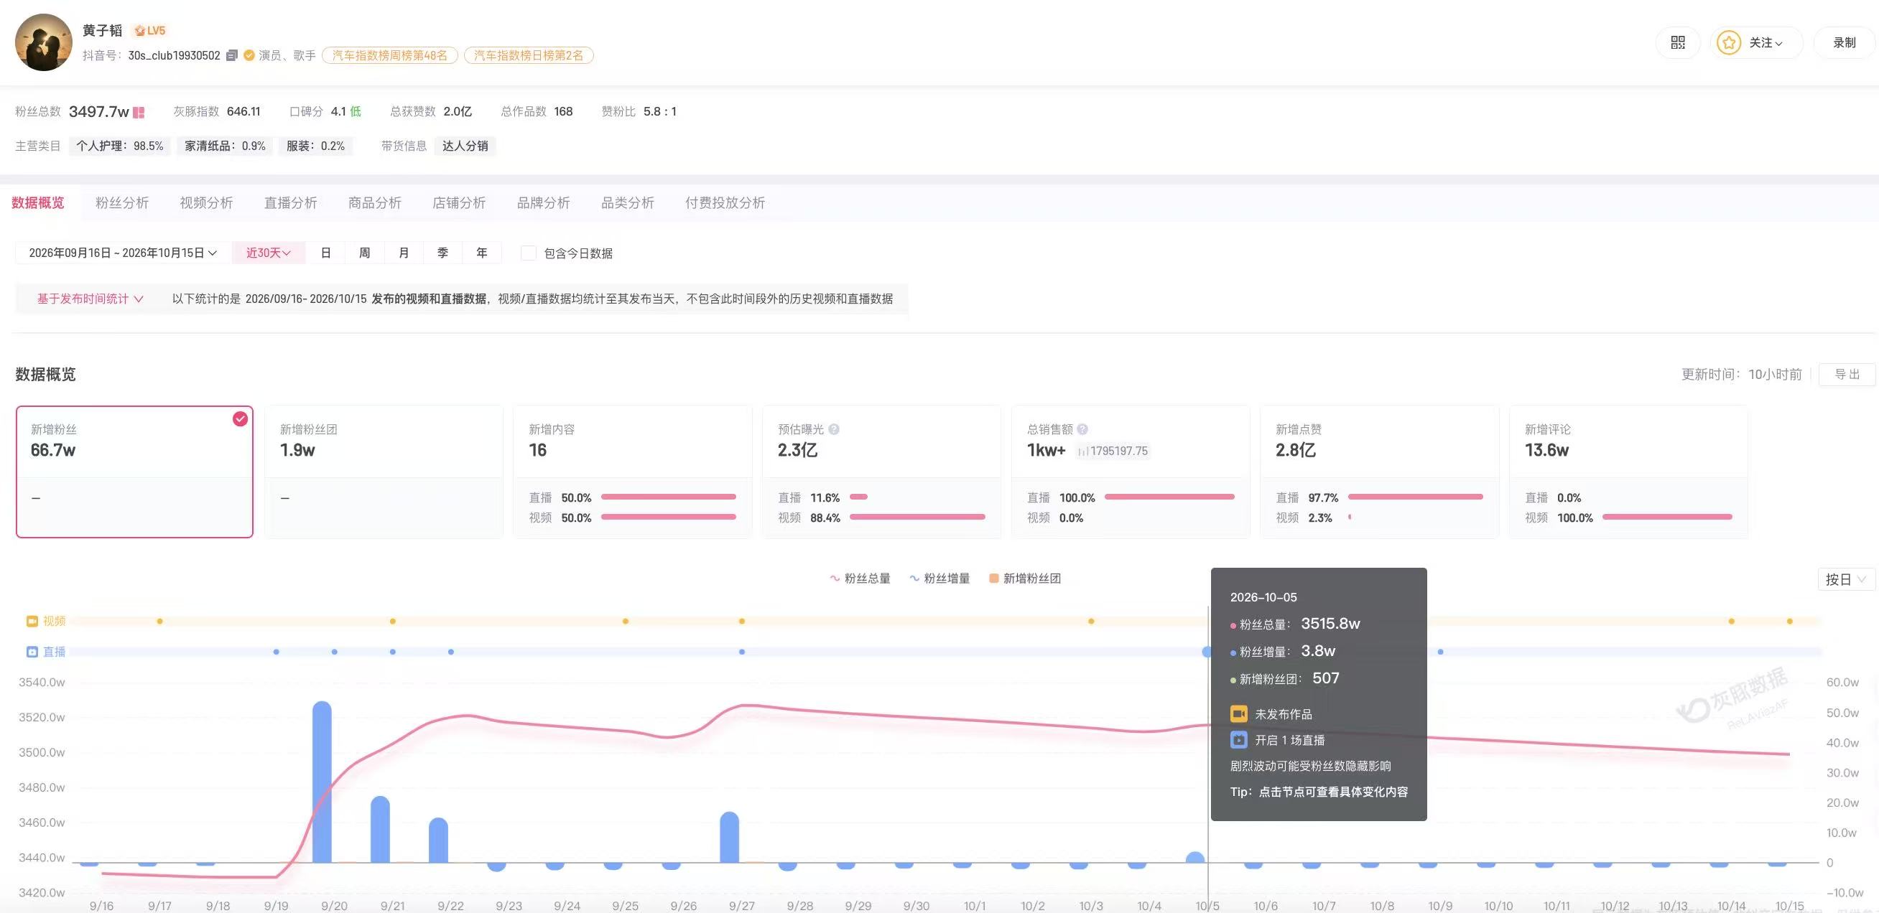Viewport: 1879px width, 913px height.
Task: Toggle 新增粉丝团 legend series
Action: [1025, 579]
